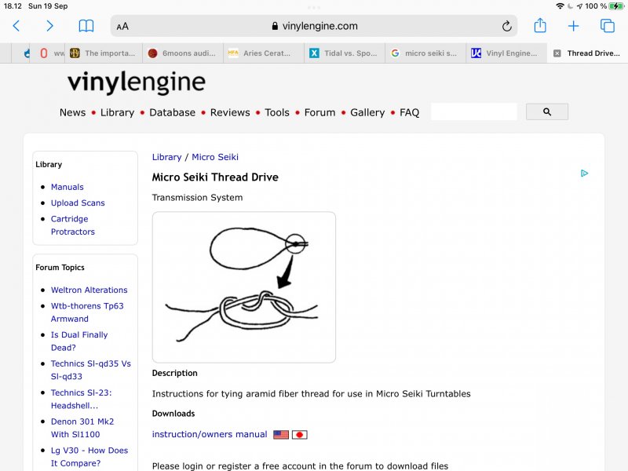Tap the battery indicator in status bar

(615, 6)
